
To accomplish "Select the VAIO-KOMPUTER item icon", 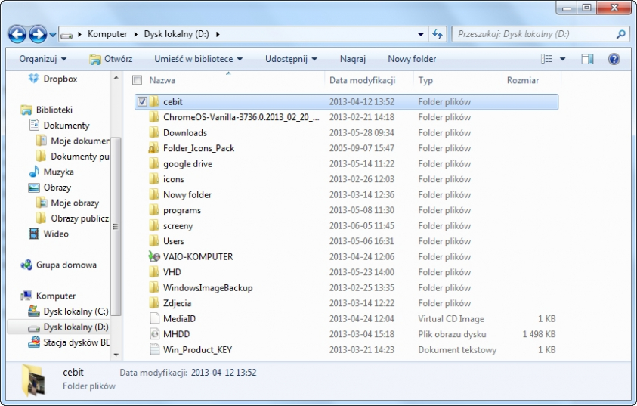I will point(154,256).
